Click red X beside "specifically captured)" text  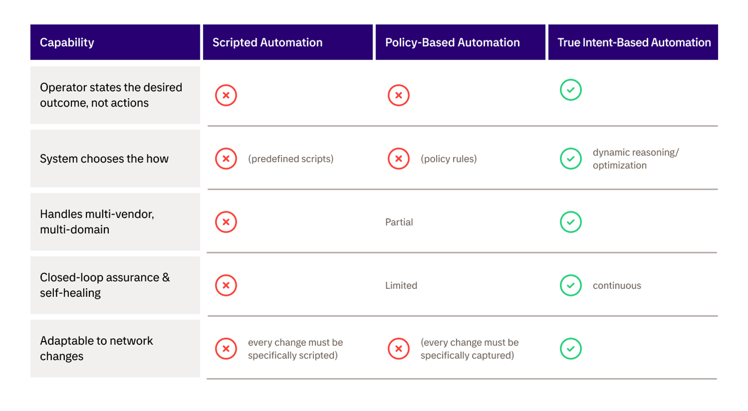click(x=399, y=349)
